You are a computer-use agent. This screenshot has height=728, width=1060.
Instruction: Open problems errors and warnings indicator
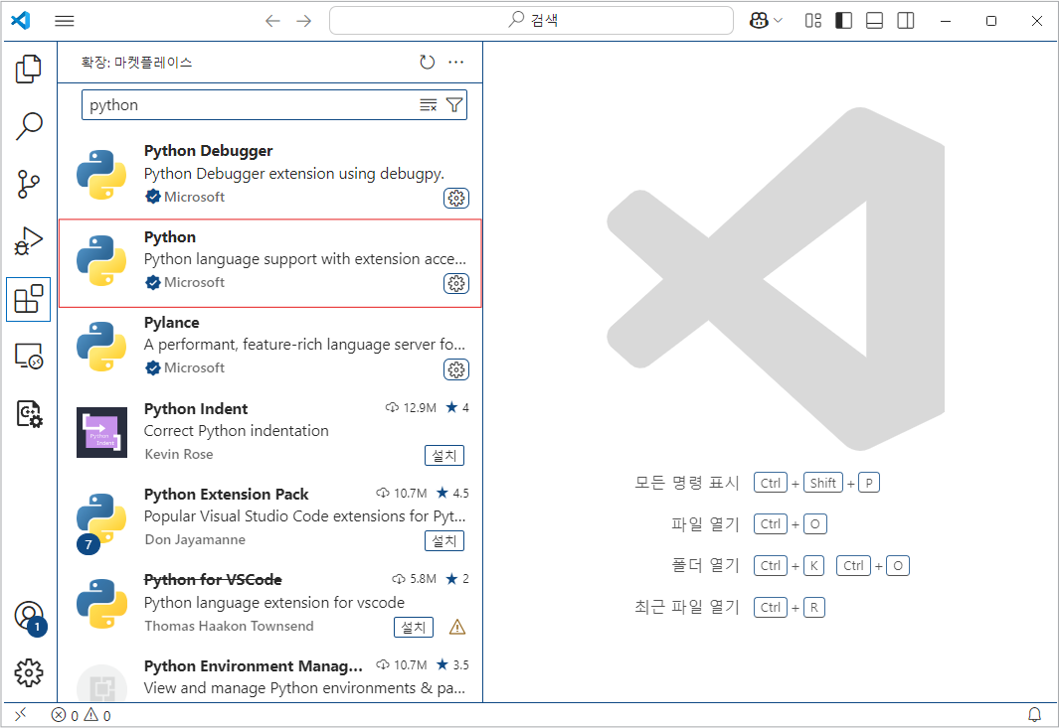point(82,715)
